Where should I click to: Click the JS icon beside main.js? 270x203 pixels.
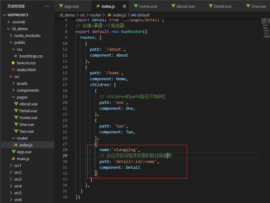pyautogui.click(x=13, y=159)
